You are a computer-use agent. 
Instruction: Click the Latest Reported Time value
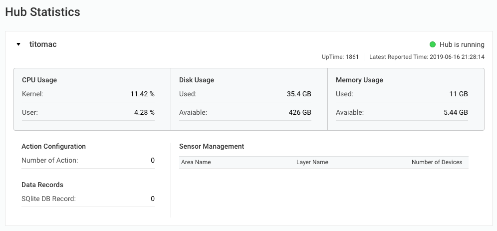pos(457,57)
